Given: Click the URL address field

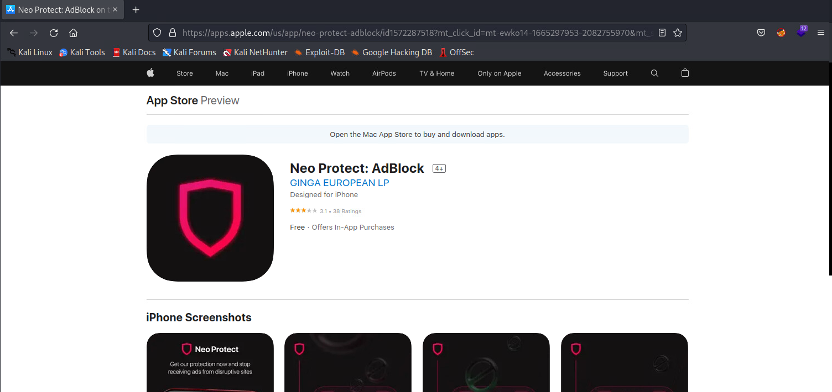Looking at the screenshot, I should coord(415,33).
